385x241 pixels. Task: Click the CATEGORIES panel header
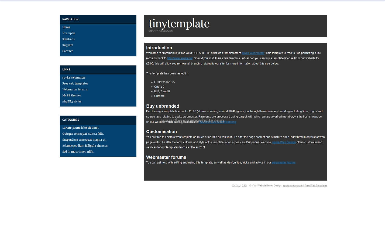98,120
